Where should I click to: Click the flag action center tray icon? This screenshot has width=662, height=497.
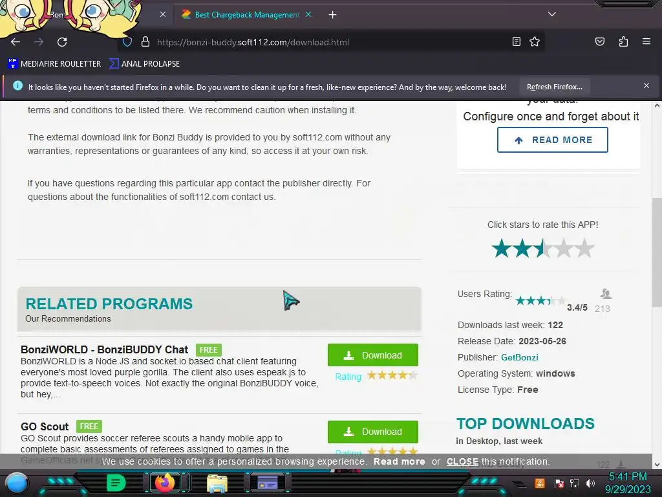point(559,483)
